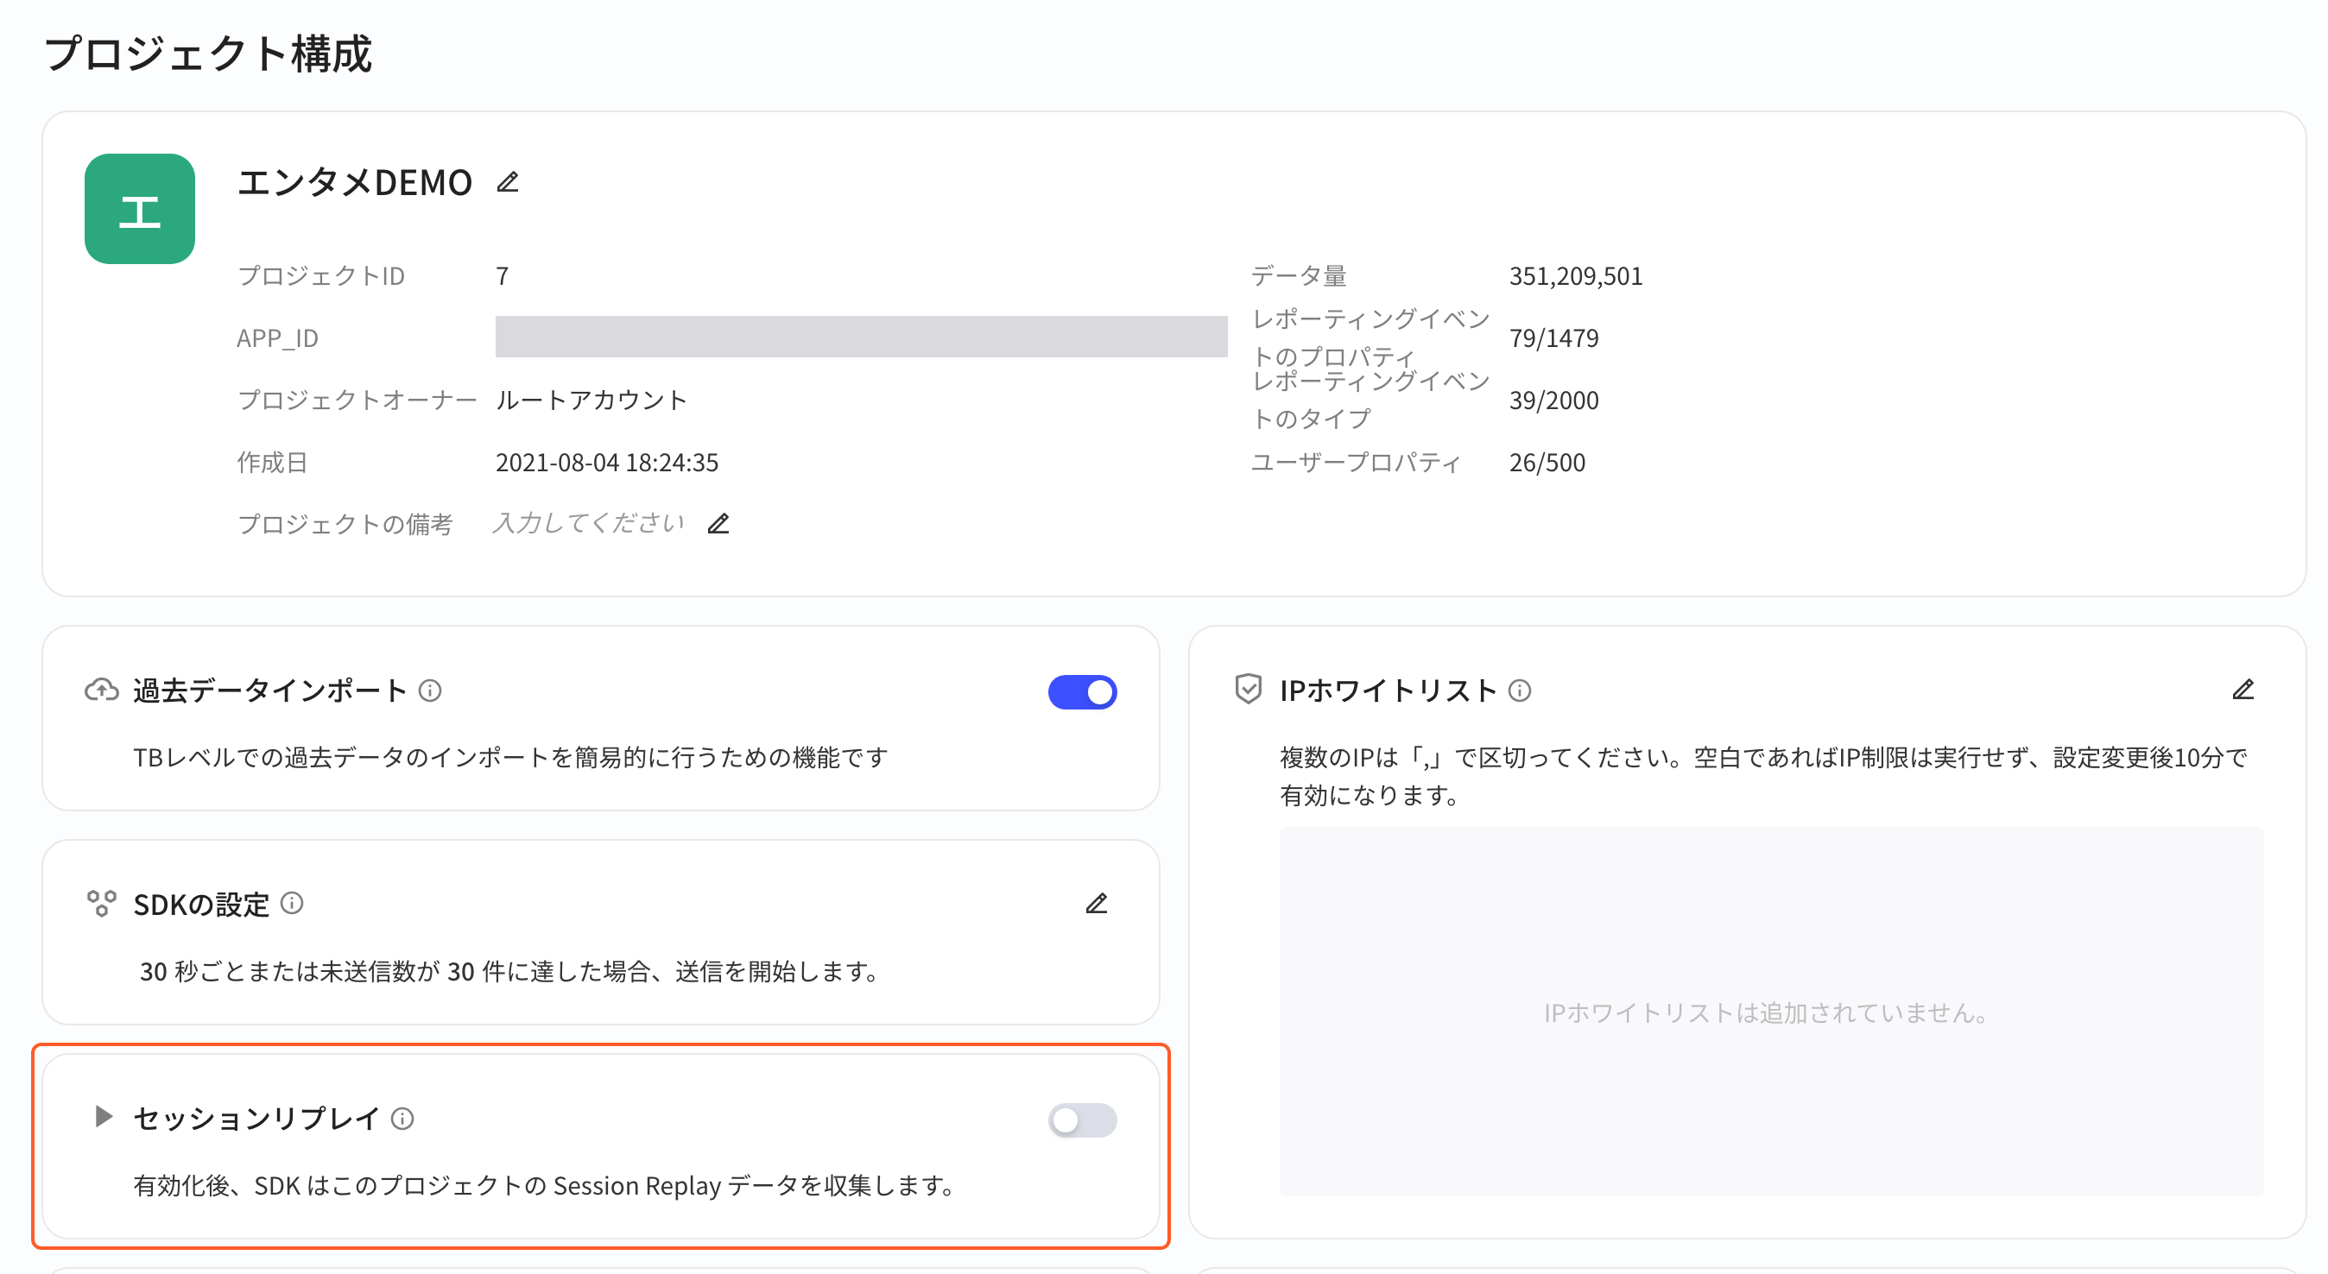Click the セッションリプレイ play icon

tap(103, 1117)
